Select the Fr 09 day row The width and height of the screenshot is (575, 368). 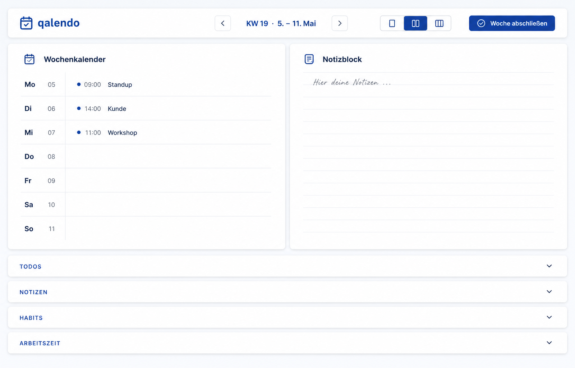146,180
